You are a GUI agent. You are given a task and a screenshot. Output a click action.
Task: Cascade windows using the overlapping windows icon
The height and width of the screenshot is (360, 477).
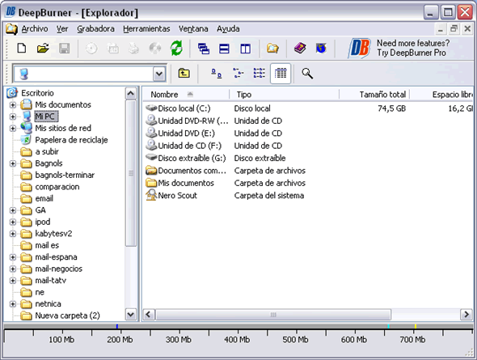(204, 49)
